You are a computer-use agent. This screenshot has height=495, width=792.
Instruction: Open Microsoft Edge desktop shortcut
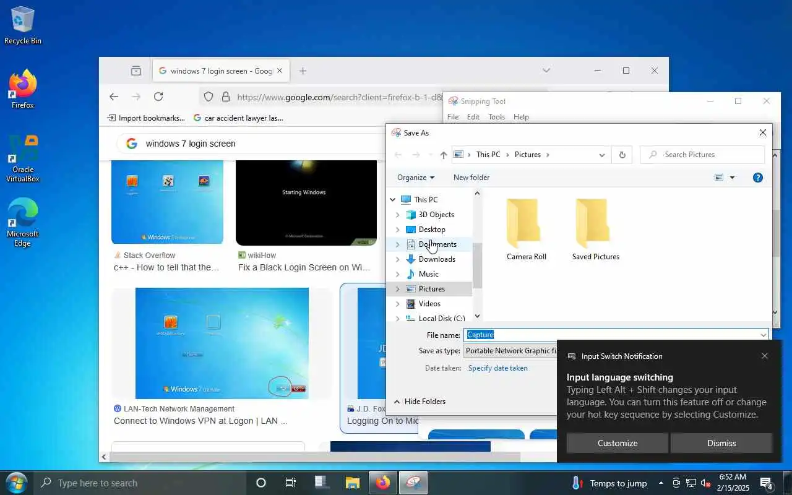(x=23, y=223)
